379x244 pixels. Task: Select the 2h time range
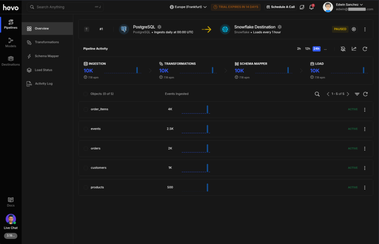(x=299, y=49)
